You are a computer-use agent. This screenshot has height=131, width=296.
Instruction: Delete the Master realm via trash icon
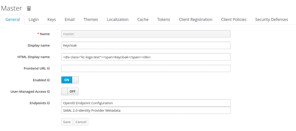[x=29, y=8]
